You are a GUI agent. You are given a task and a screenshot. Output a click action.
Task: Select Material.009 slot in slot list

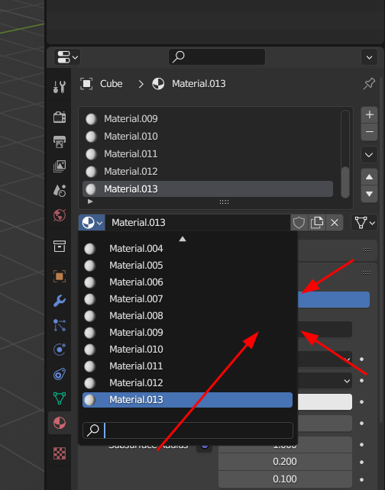coord(208,119)
